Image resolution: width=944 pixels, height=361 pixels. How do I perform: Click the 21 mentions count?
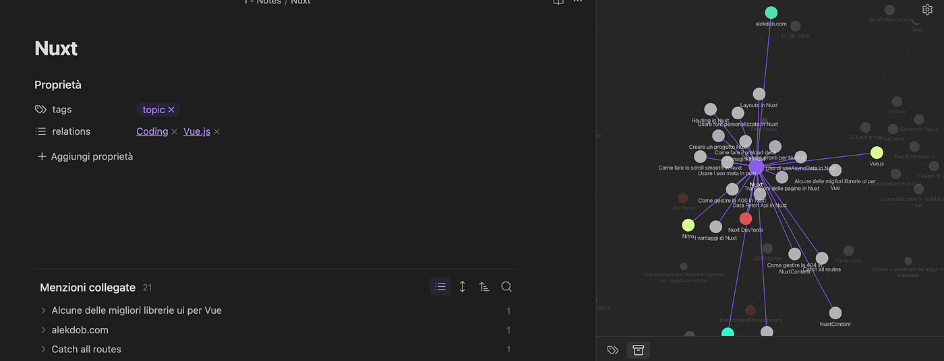[147, 288]
